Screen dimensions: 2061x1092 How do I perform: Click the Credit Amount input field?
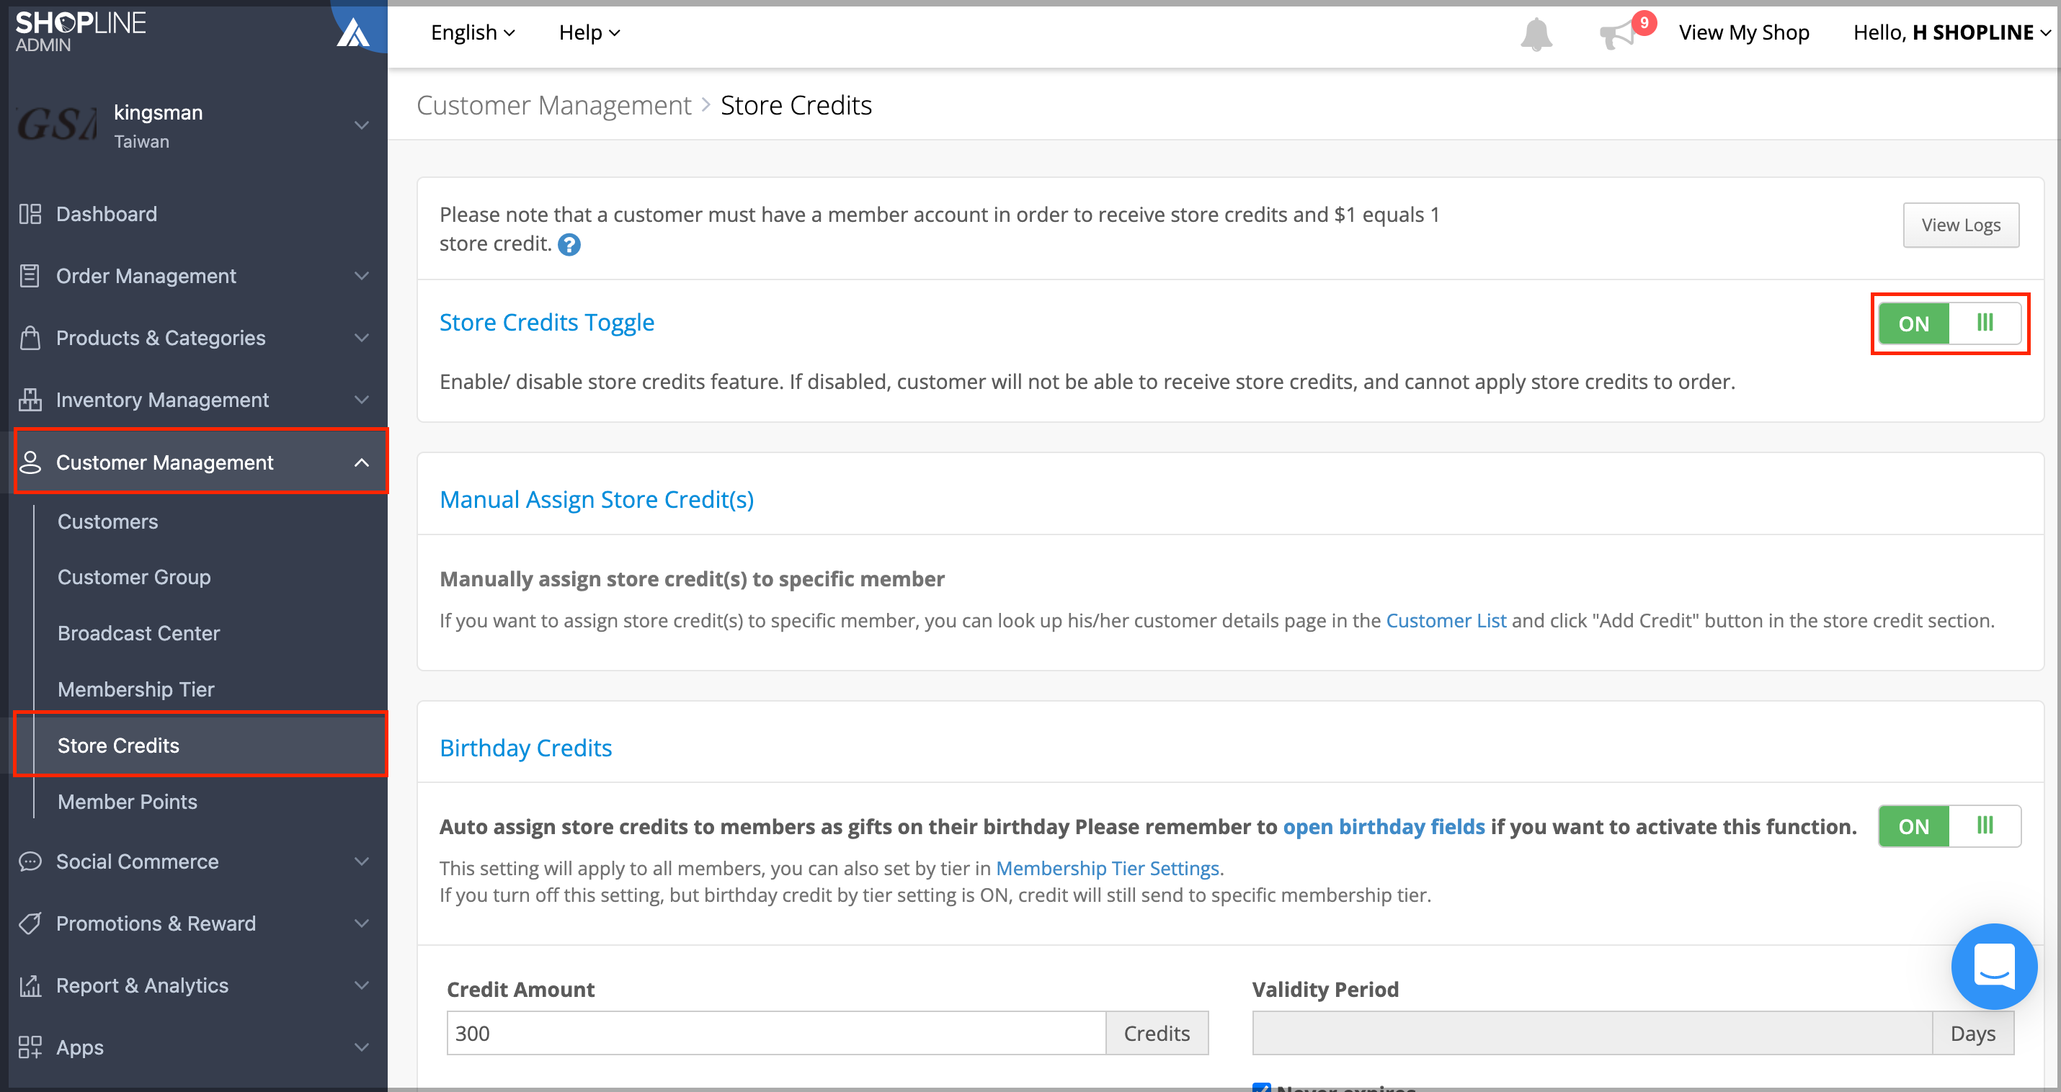tap(776, 1033)
